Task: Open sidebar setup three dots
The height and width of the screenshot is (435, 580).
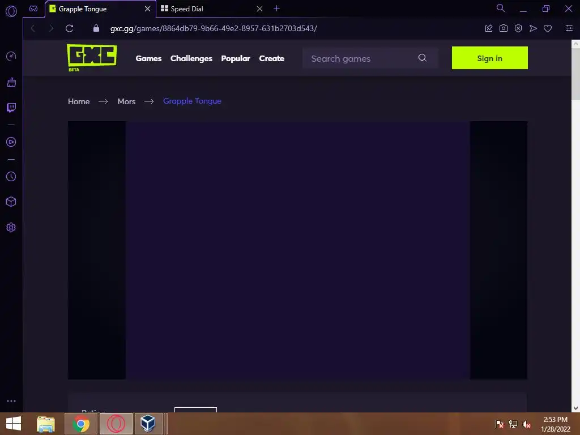Action: click(x=11, y=401)
